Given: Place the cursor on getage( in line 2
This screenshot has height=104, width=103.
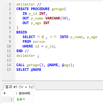Looking at the screenshot, I should (59, 9).
